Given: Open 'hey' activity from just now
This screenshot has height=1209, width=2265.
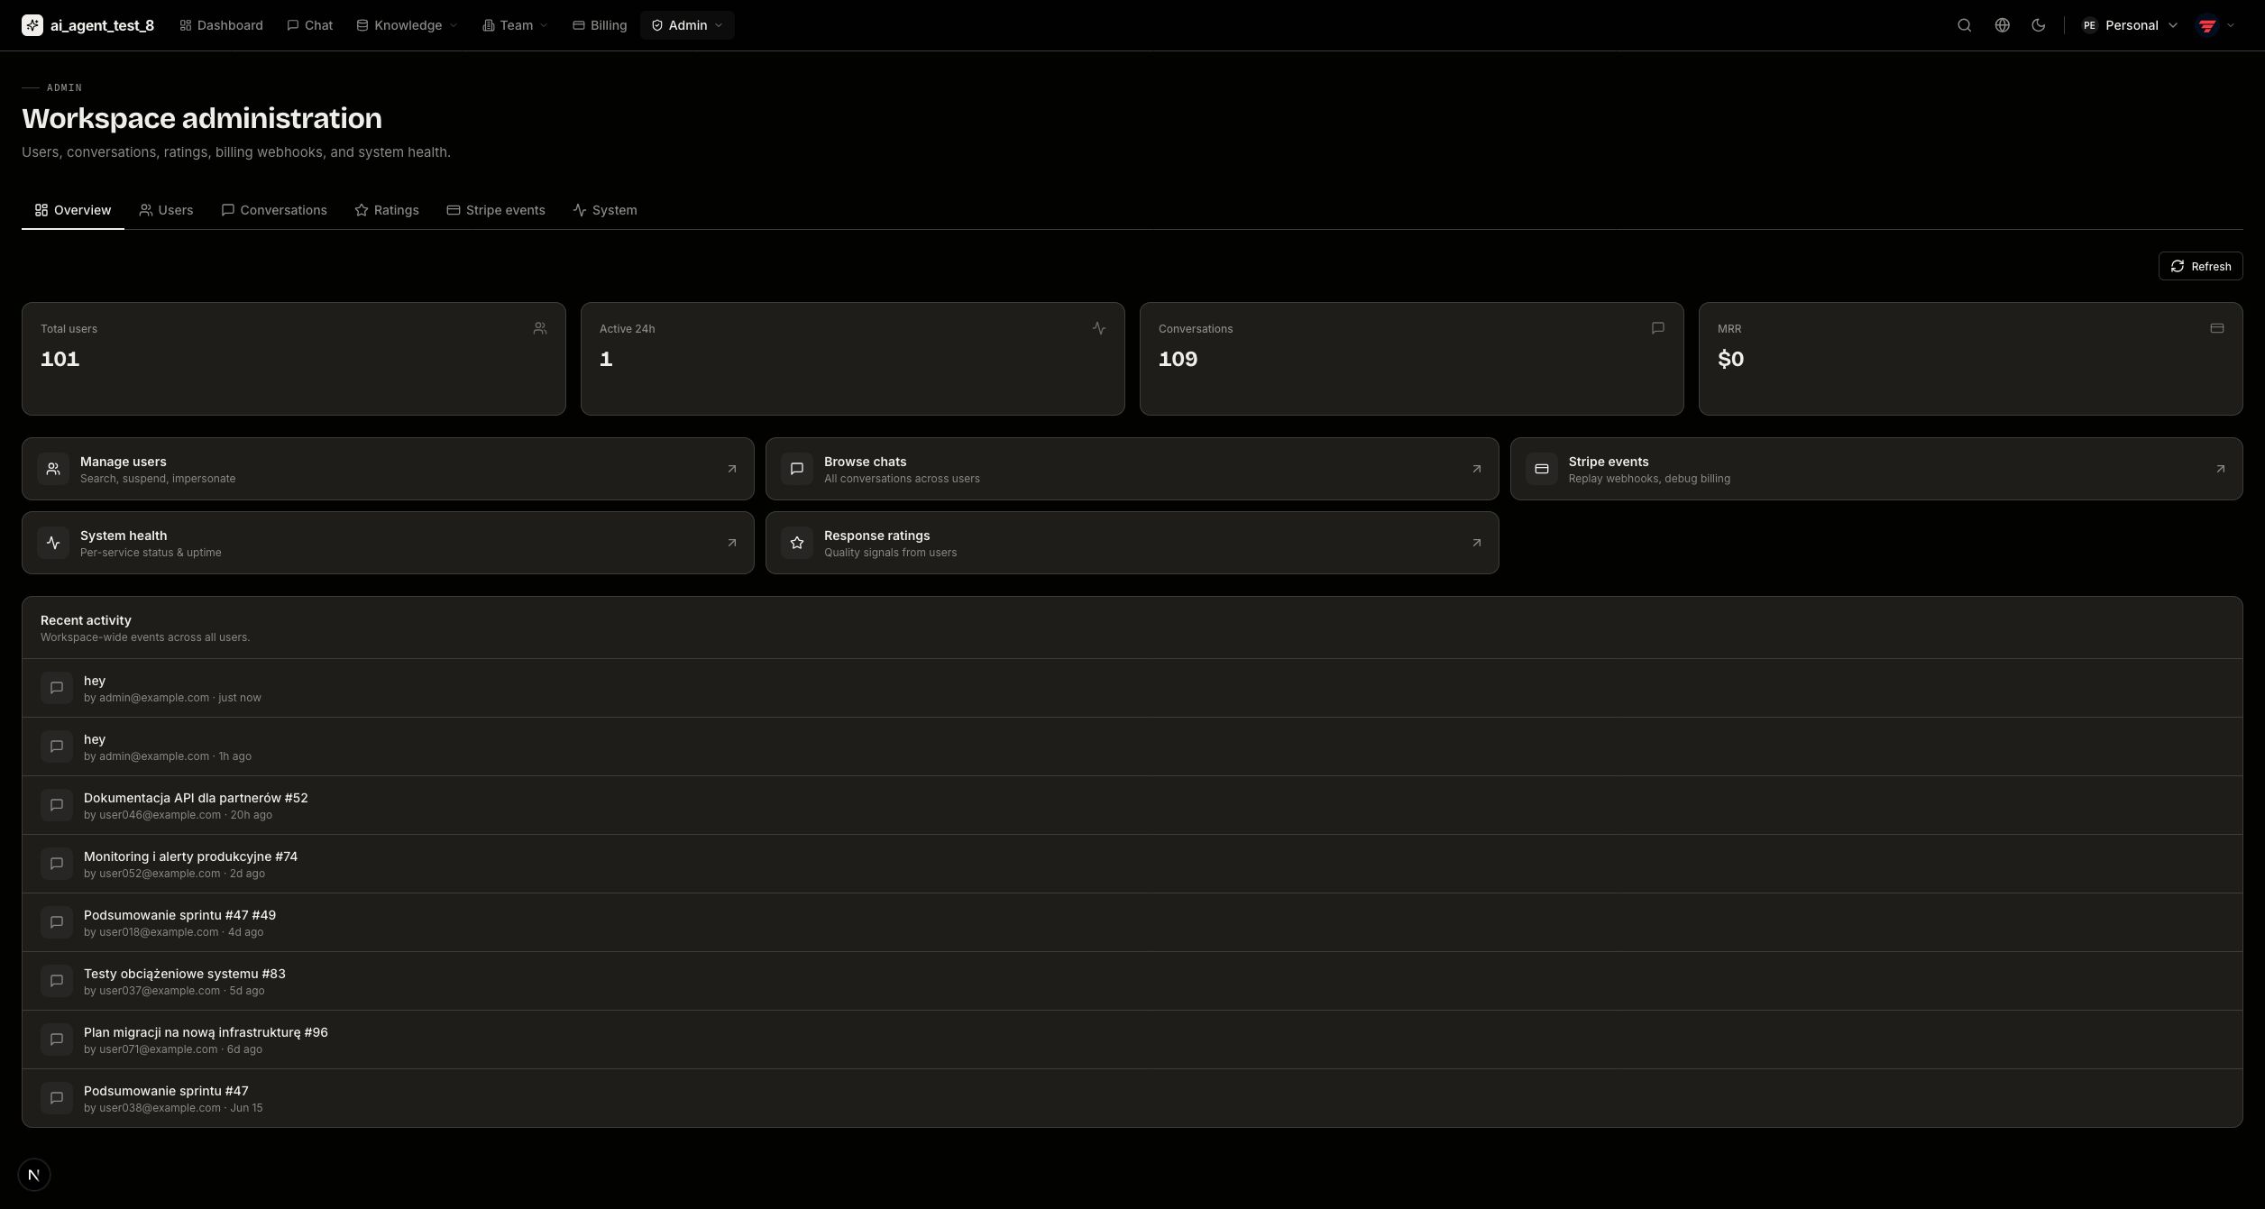Looking at the screenshot, I should coord(1132,688).
